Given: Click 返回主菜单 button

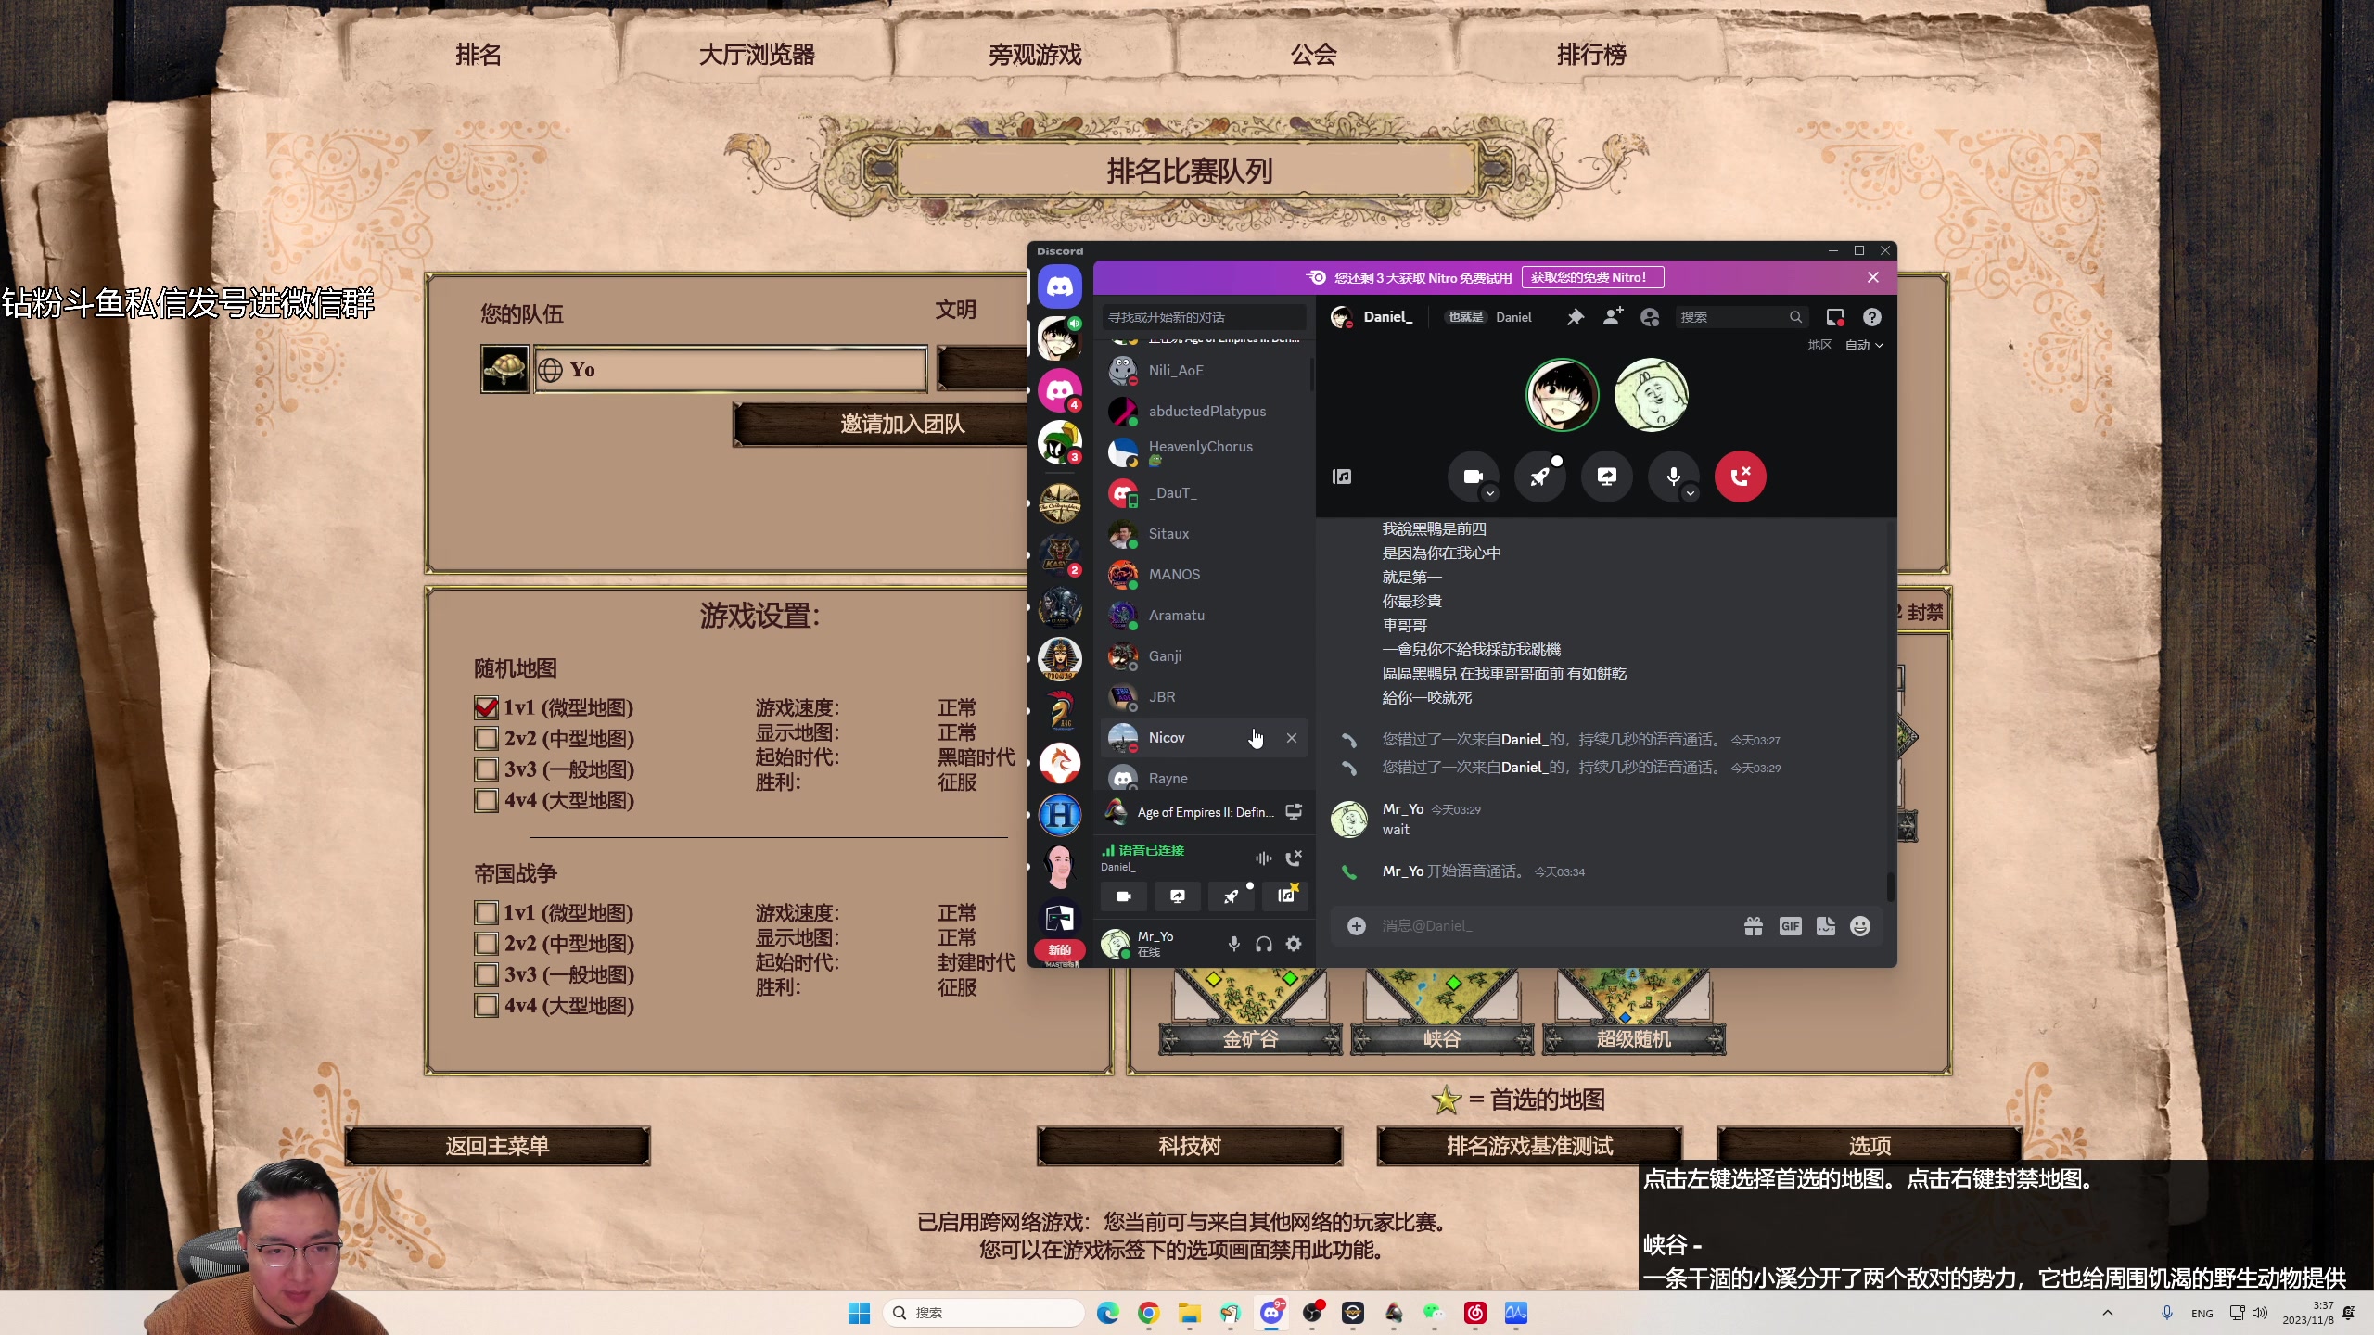Looking at the screenshot, I should pos(497,1146).
